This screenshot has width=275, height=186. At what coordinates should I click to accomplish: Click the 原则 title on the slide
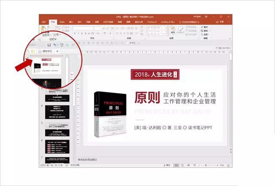pyautogui.click(x=147, y=98)
